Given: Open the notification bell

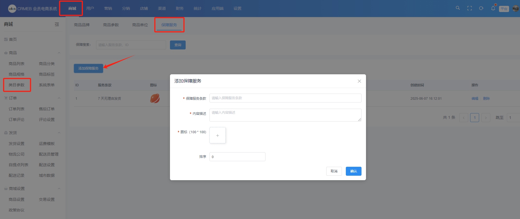Looking at the screenshot, I should click(x=493, y=8).
